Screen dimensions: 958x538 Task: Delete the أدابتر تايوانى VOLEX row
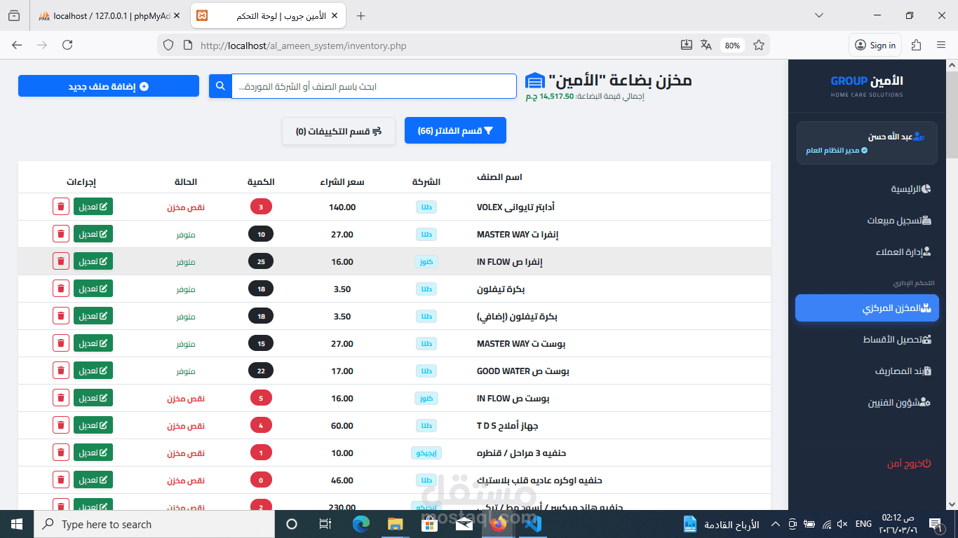(x=61, y=207)
